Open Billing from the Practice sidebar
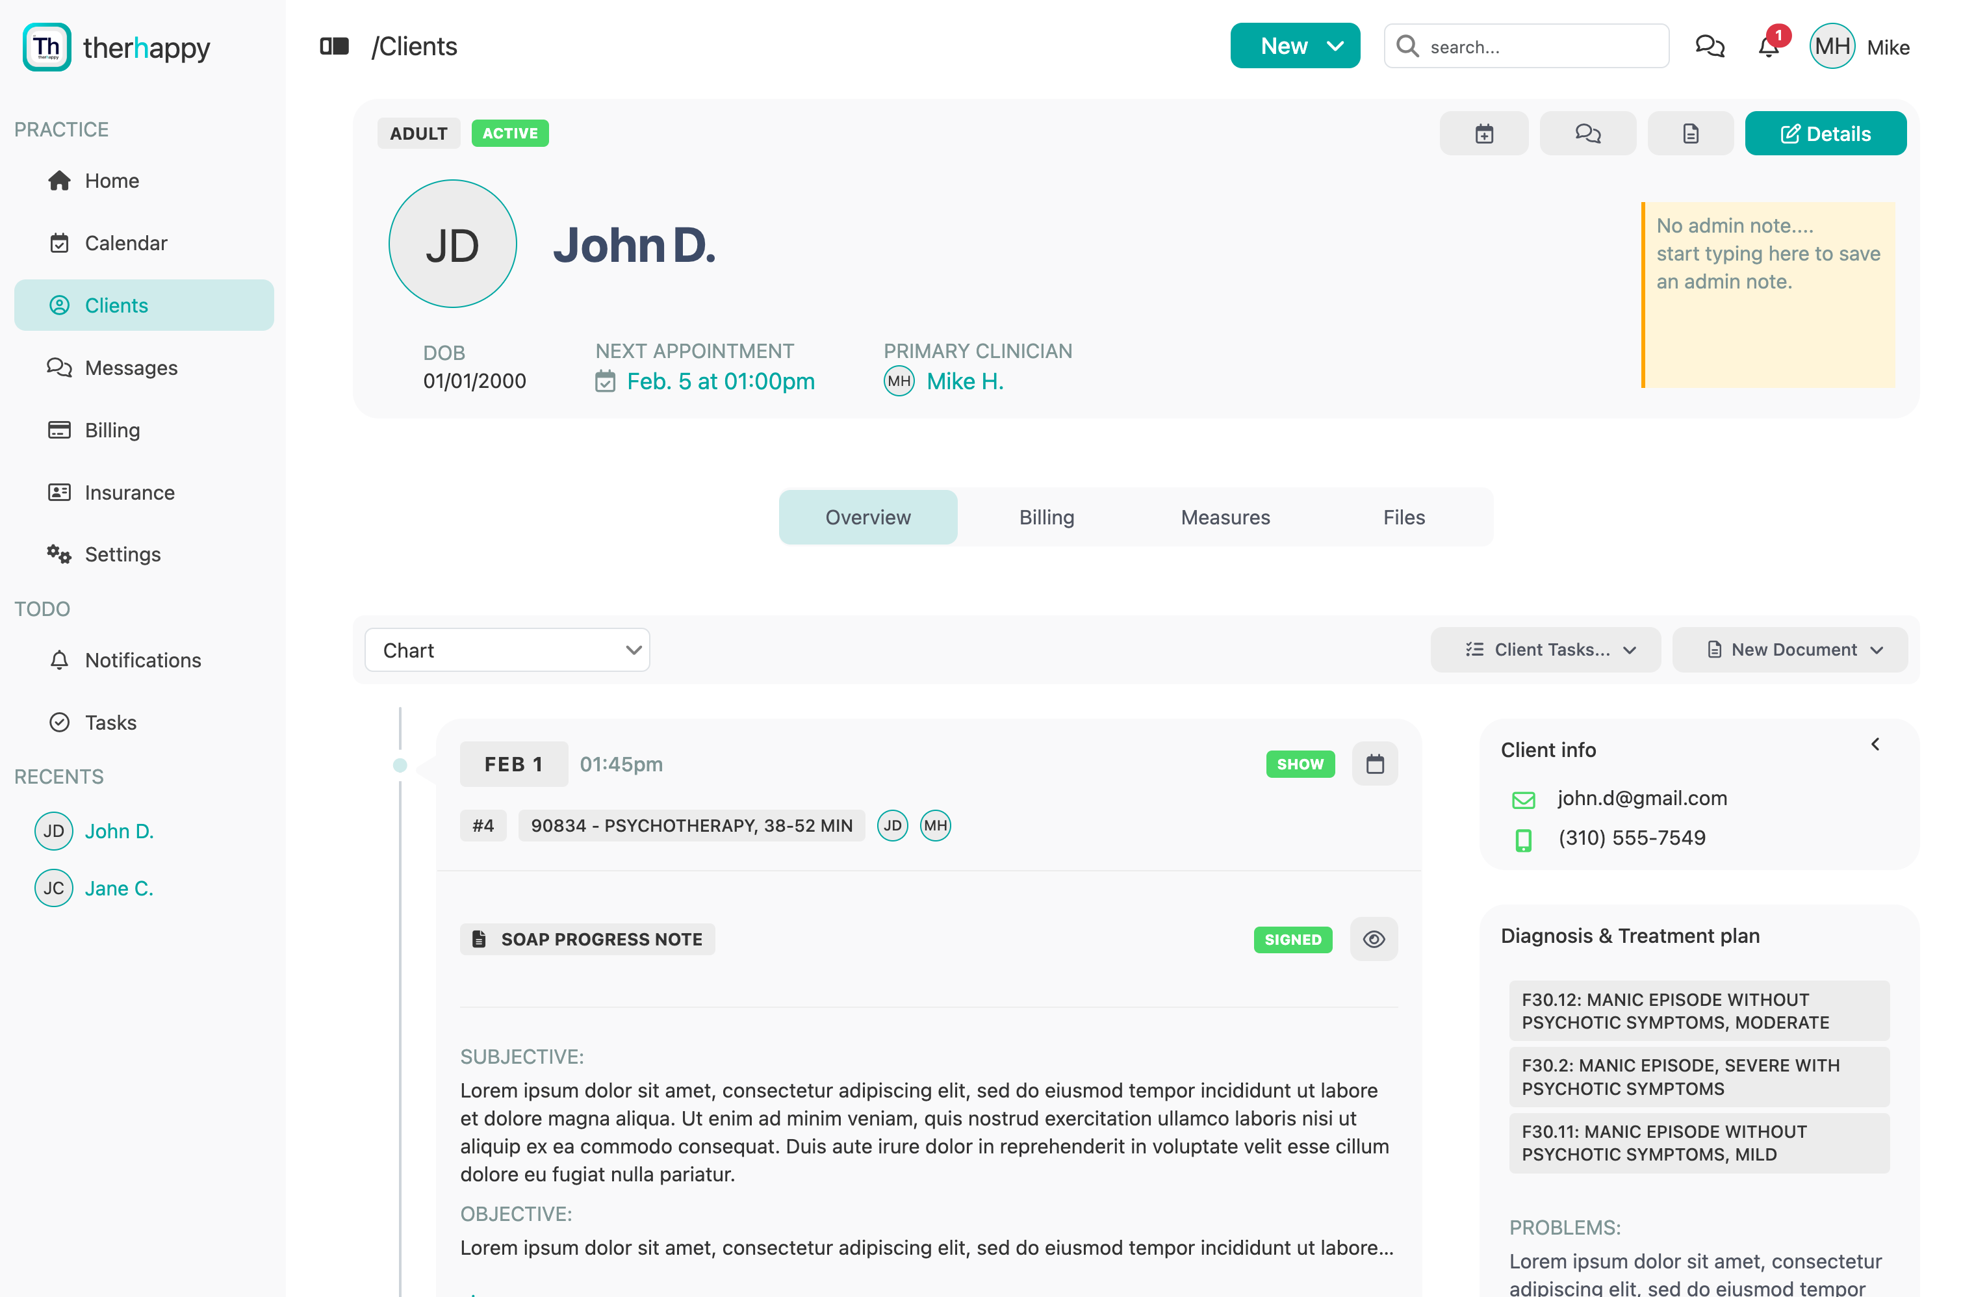The width and height of the screenshot is (1987, 1297). coord(112,430)
